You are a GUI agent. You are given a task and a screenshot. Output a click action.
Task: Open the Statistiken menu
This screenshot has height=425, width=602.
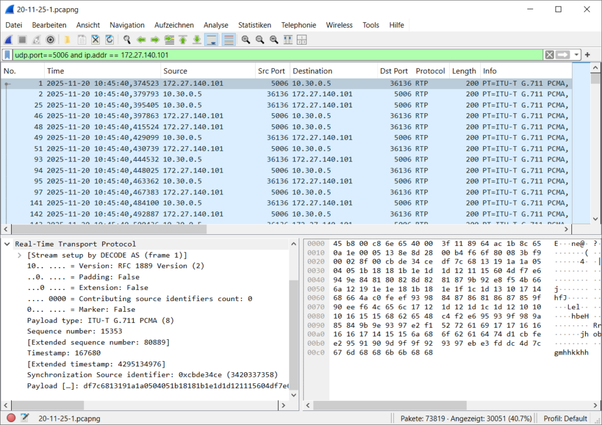255,25
